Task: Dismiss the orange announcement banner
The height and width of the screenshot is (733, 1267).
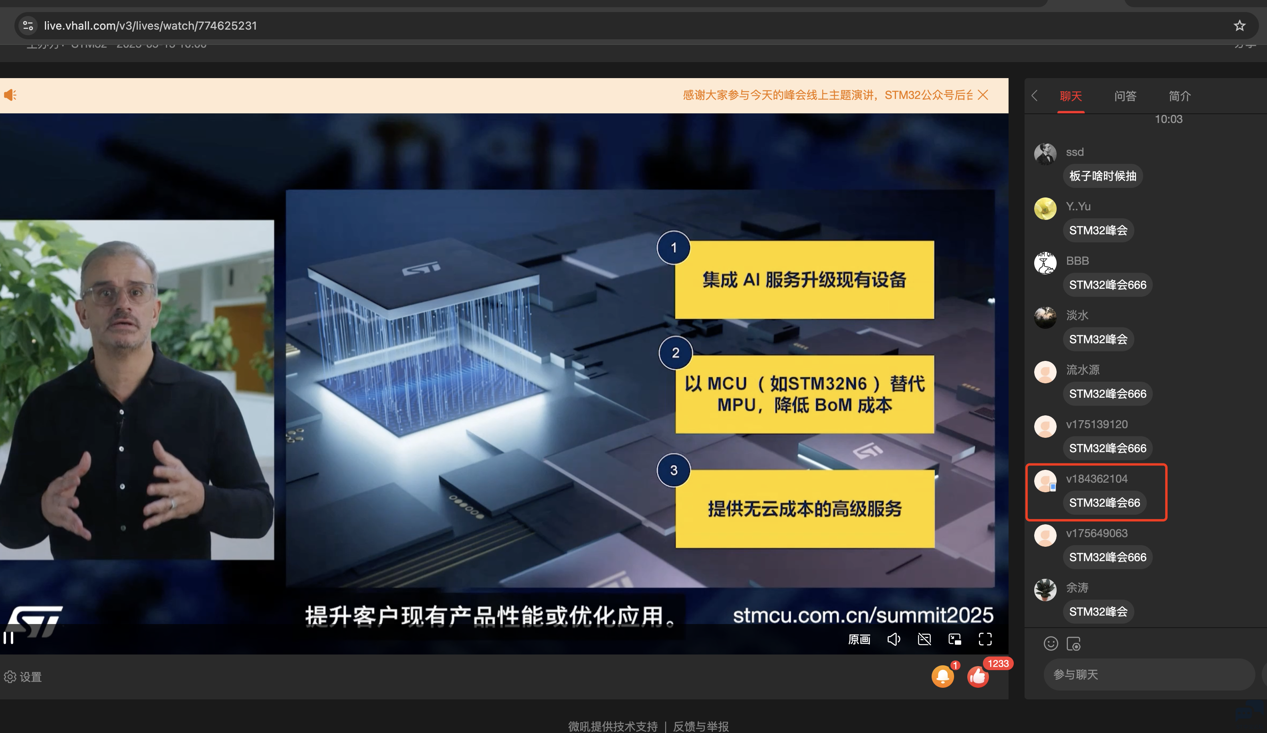Action: pos(983,95)
